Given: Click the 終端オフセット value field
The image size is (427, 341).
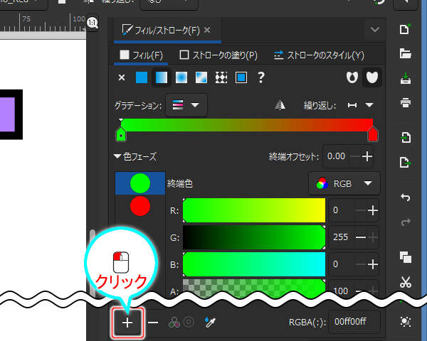Looking at the screenshot, I should click(x=337, y=156).
